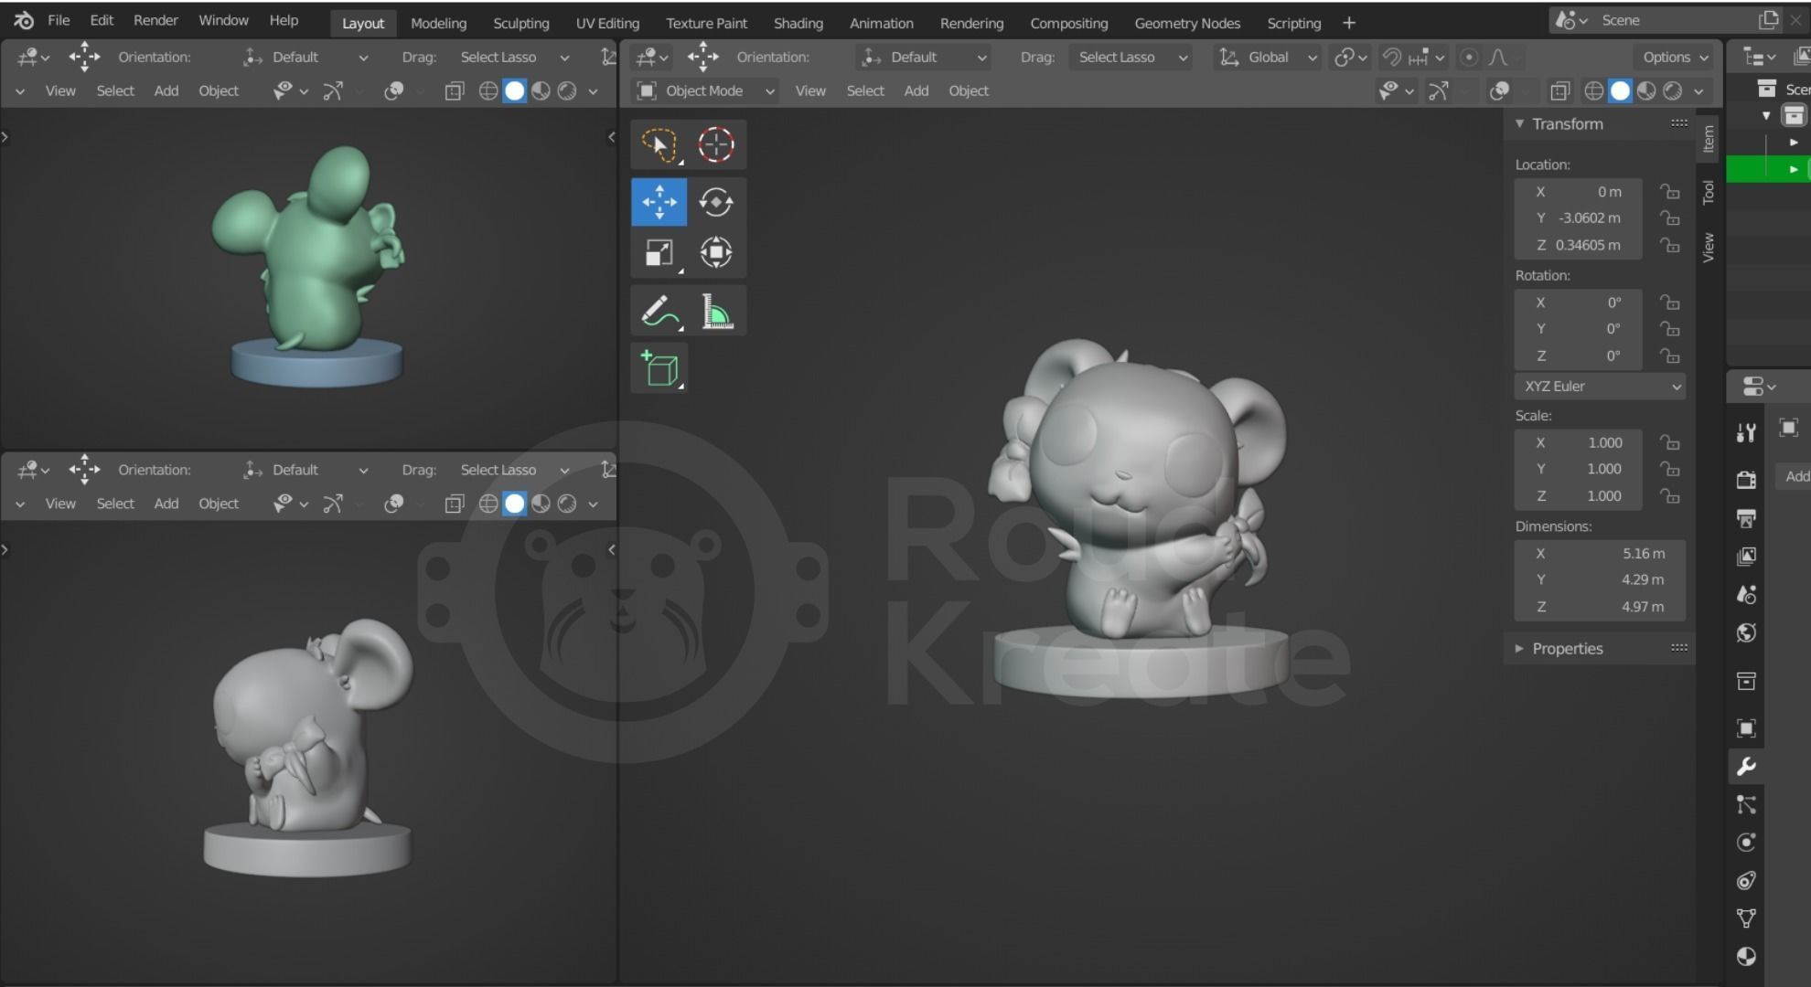This screenshot has width=1811, height=987.
Task: Edit the Location Z value field
Action: tap(1579, 245)
